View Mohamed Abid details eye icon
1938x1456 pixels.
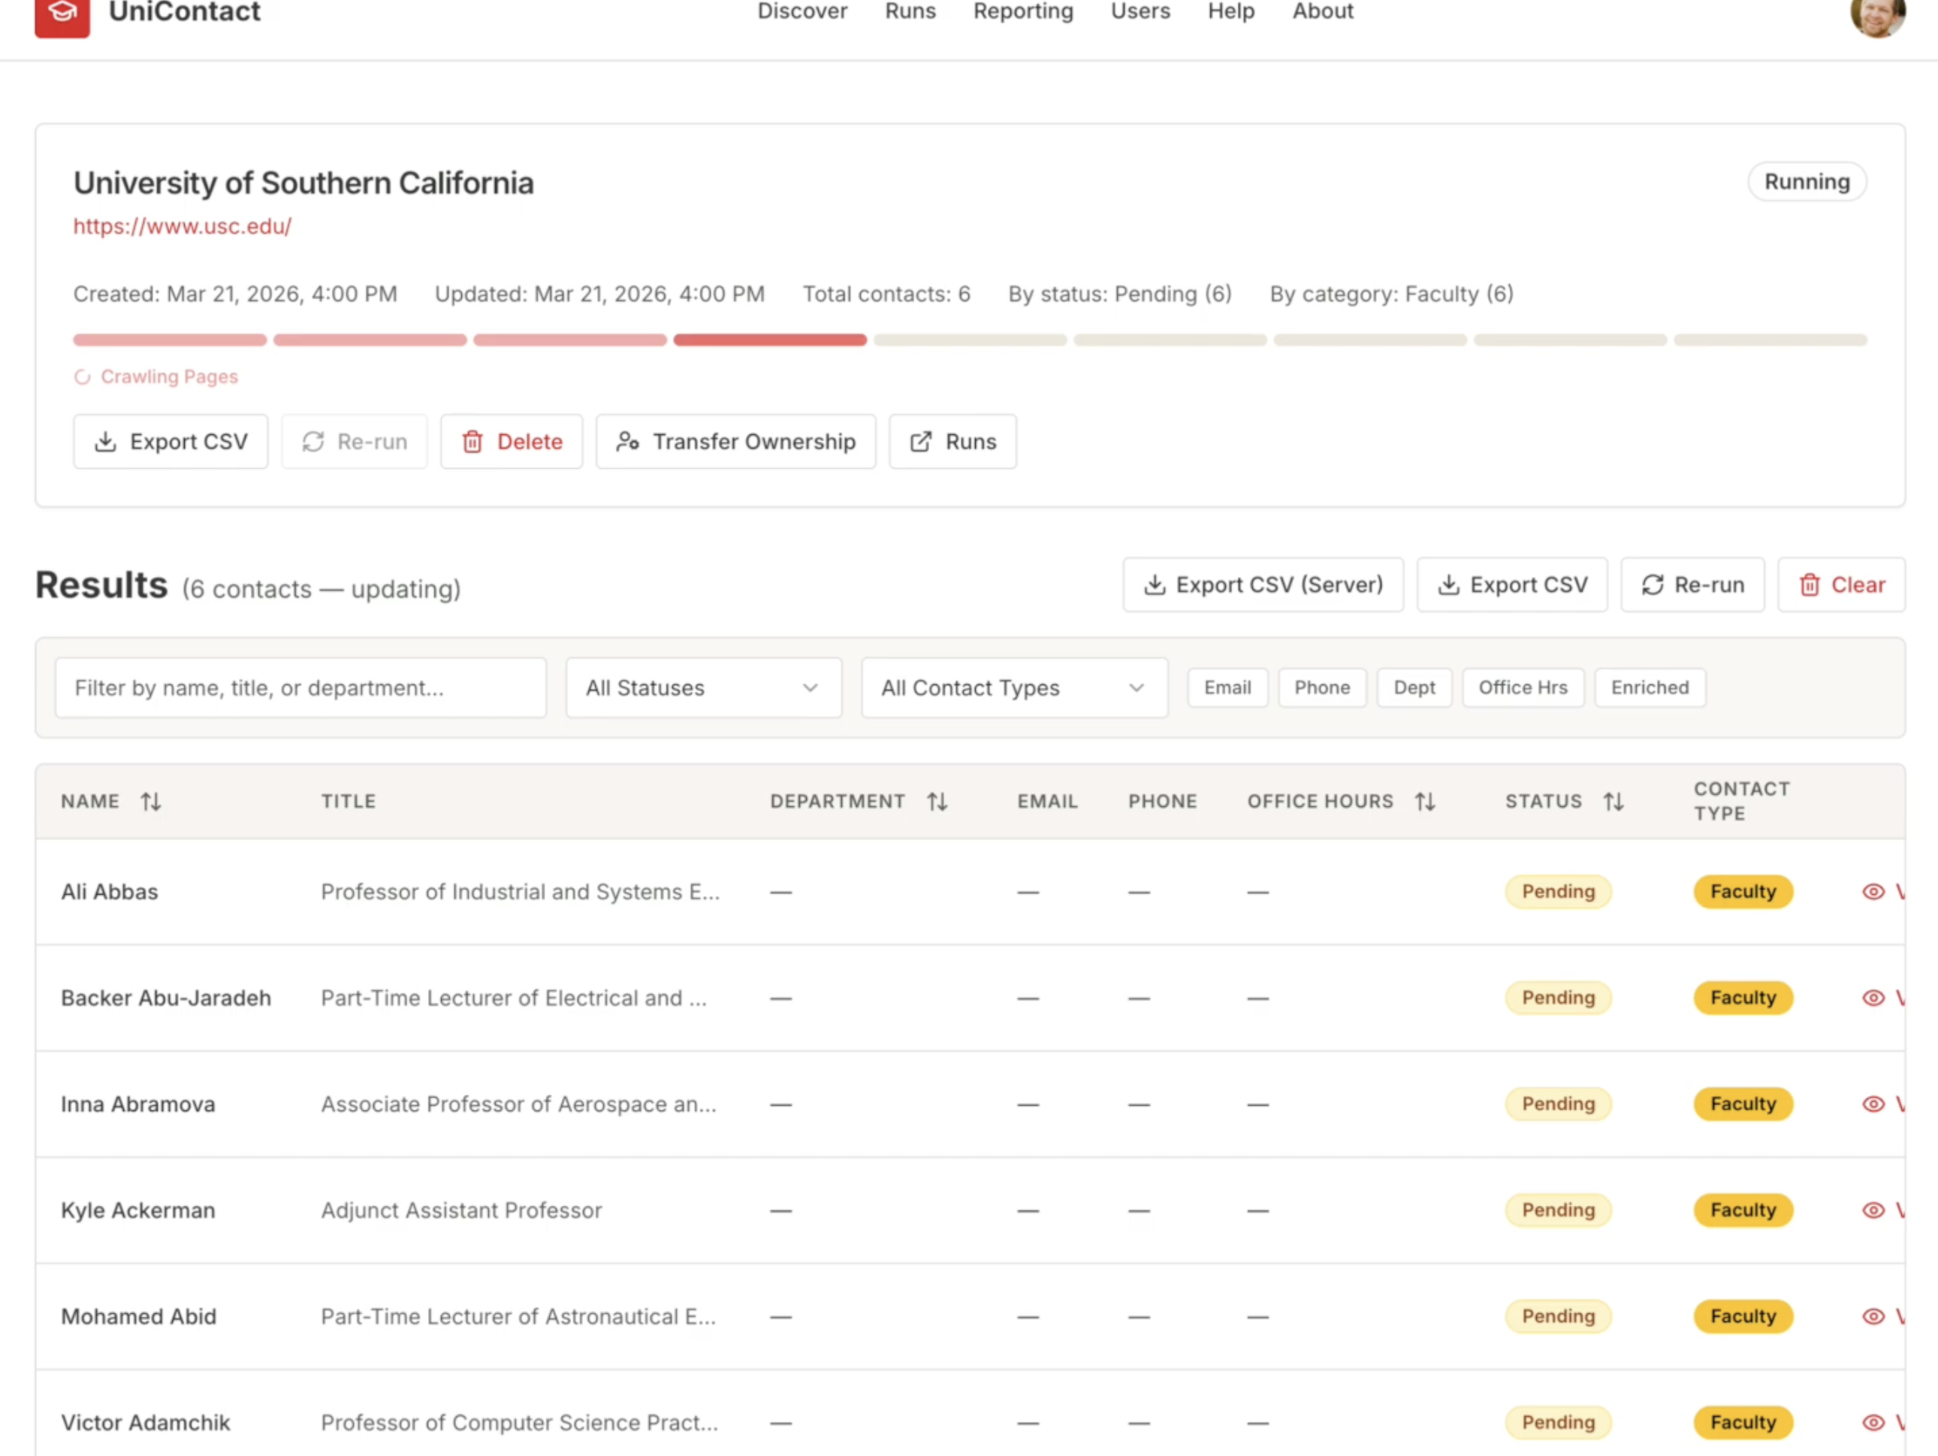(x=1873, y=1316)
